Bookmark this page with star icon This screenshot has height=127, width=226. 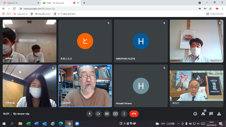210,8
